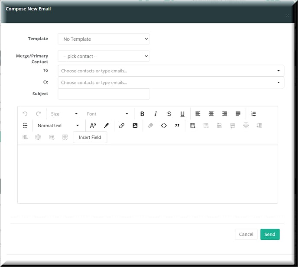This screenshot has height=267, width=298.
Task: Center align the email text
Action: click(x=211, y=114)
